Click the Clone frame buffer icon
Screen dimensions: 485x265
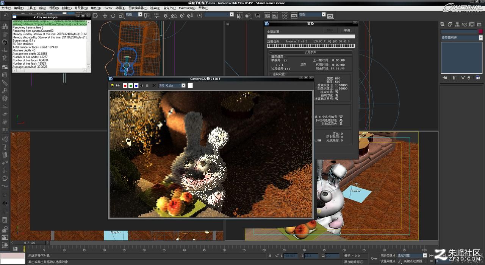click(118, 85)
